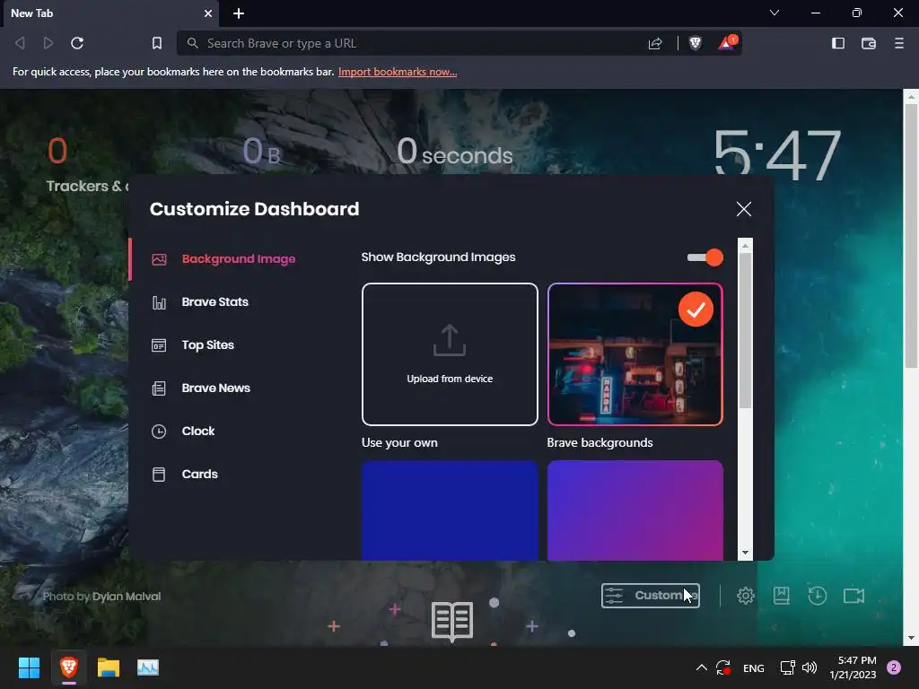Open bookmarks icon on new tab page

[x=782, y=596]
